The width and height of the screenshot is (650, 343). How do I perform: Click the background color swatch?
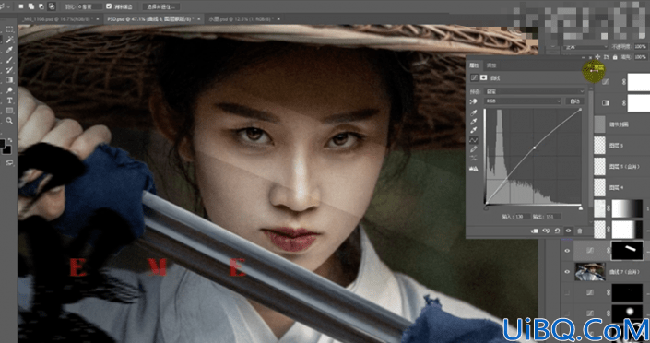(7, 149)
